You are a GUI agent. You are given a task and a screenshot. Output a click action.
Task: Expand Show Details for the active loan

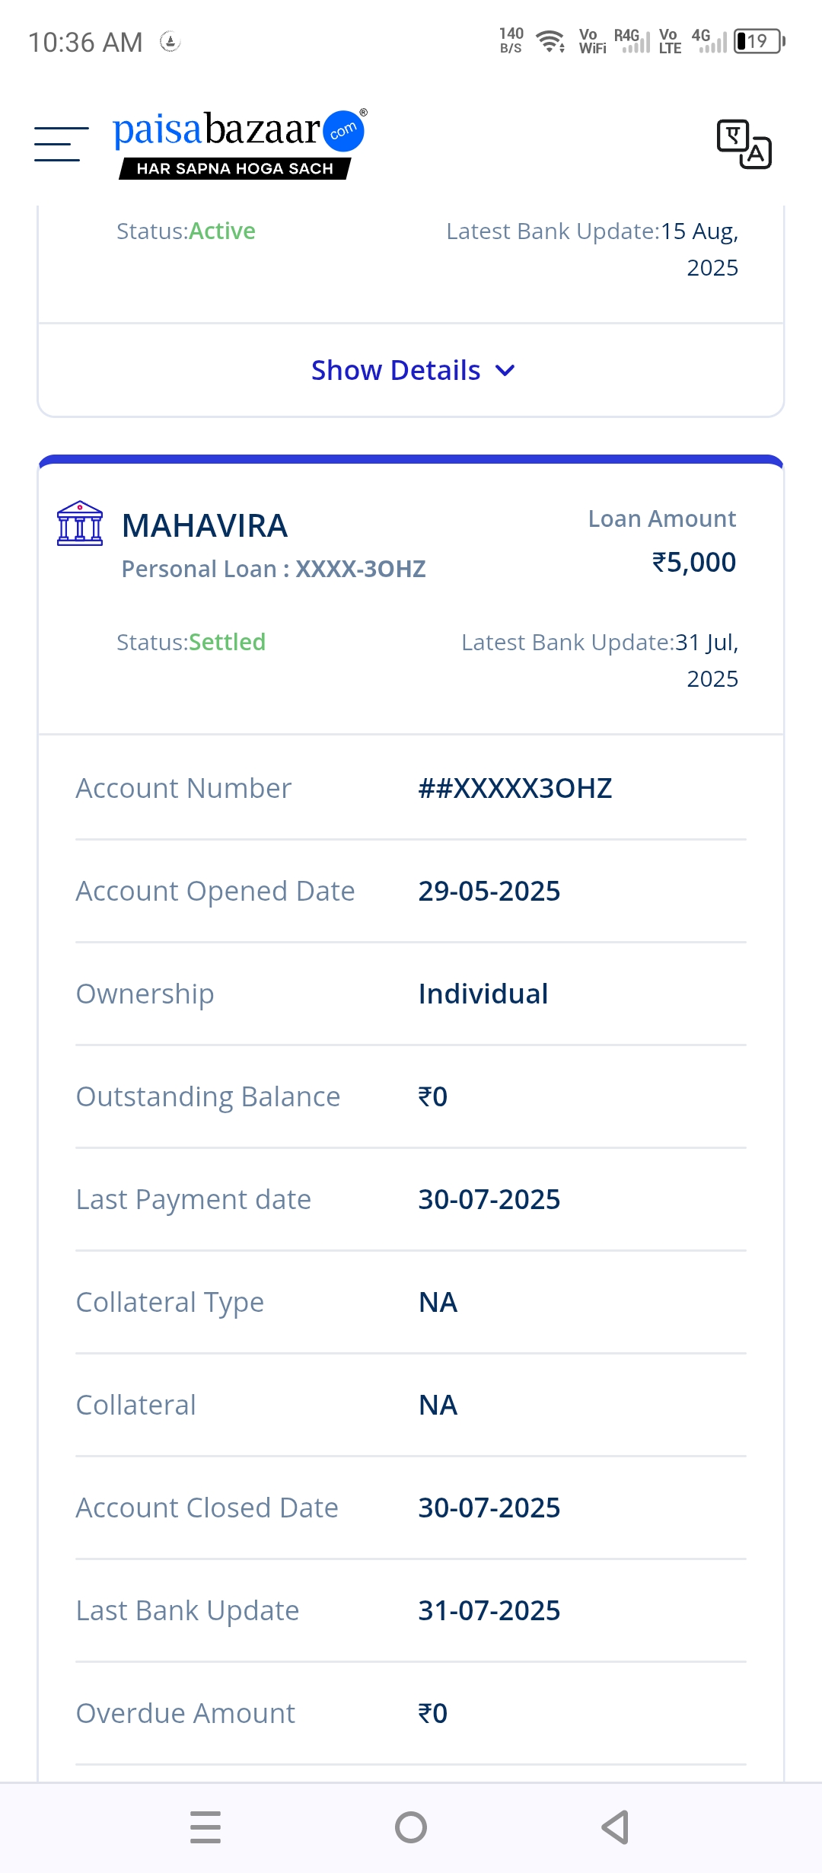[397, 371]
